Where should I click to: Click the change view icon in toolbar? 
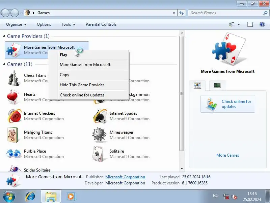click(232, 24)
